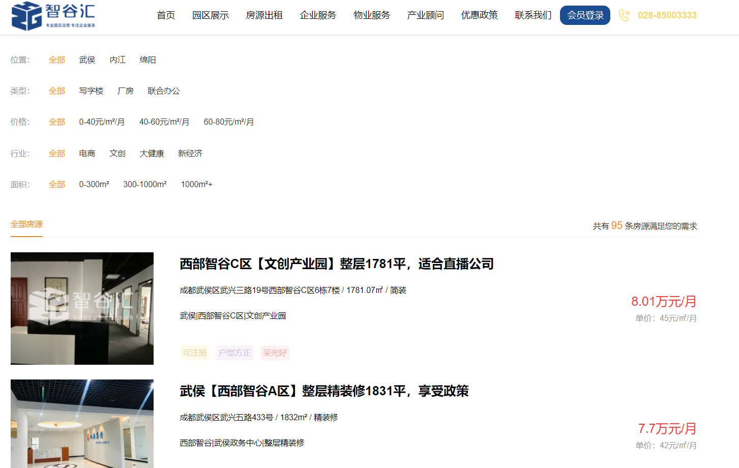This screenshot has height=468, width=739.
Task: Open the 西部智谷A区 listing photo
Action: [x=82, y=424]
